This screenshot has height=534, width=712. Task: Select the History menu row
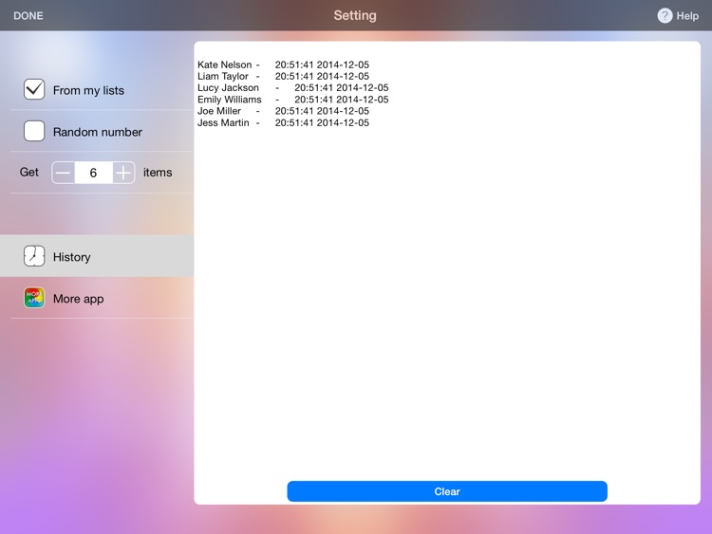click(x=97, y=256)
